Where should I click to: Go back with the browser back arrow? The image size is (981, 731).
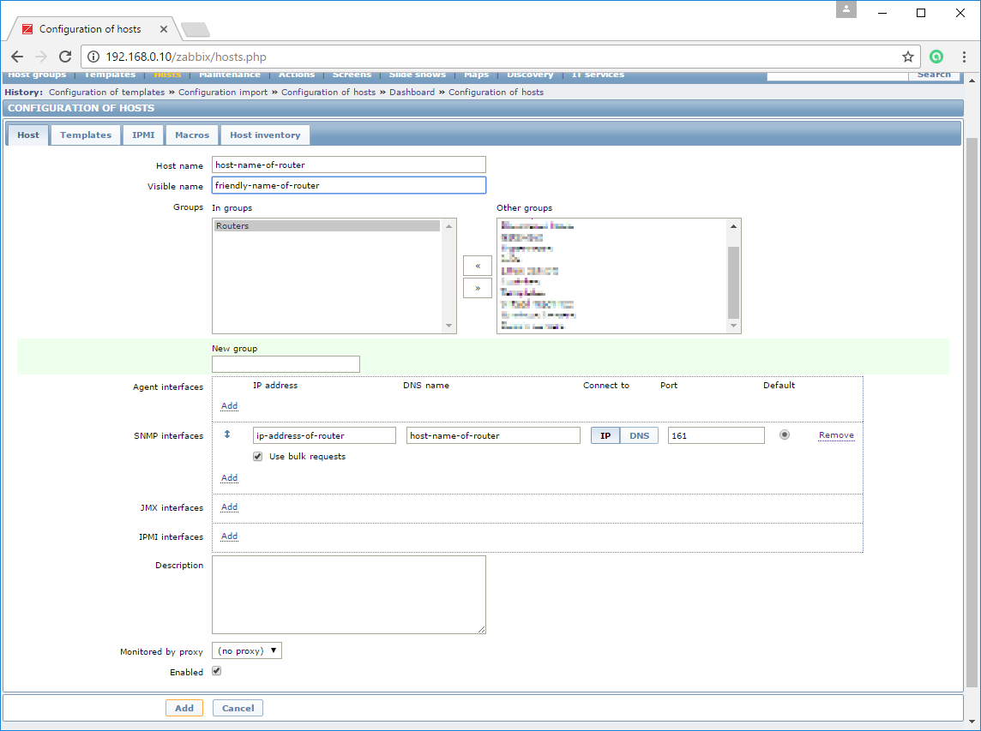[x=17, y=57]
